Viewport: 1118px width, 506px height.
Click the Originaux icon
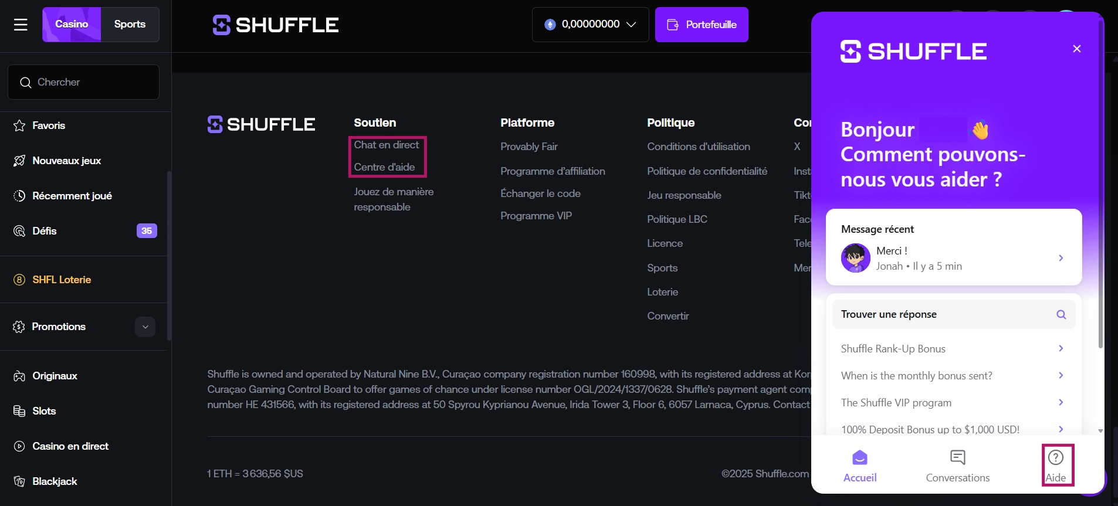point(19,376)
